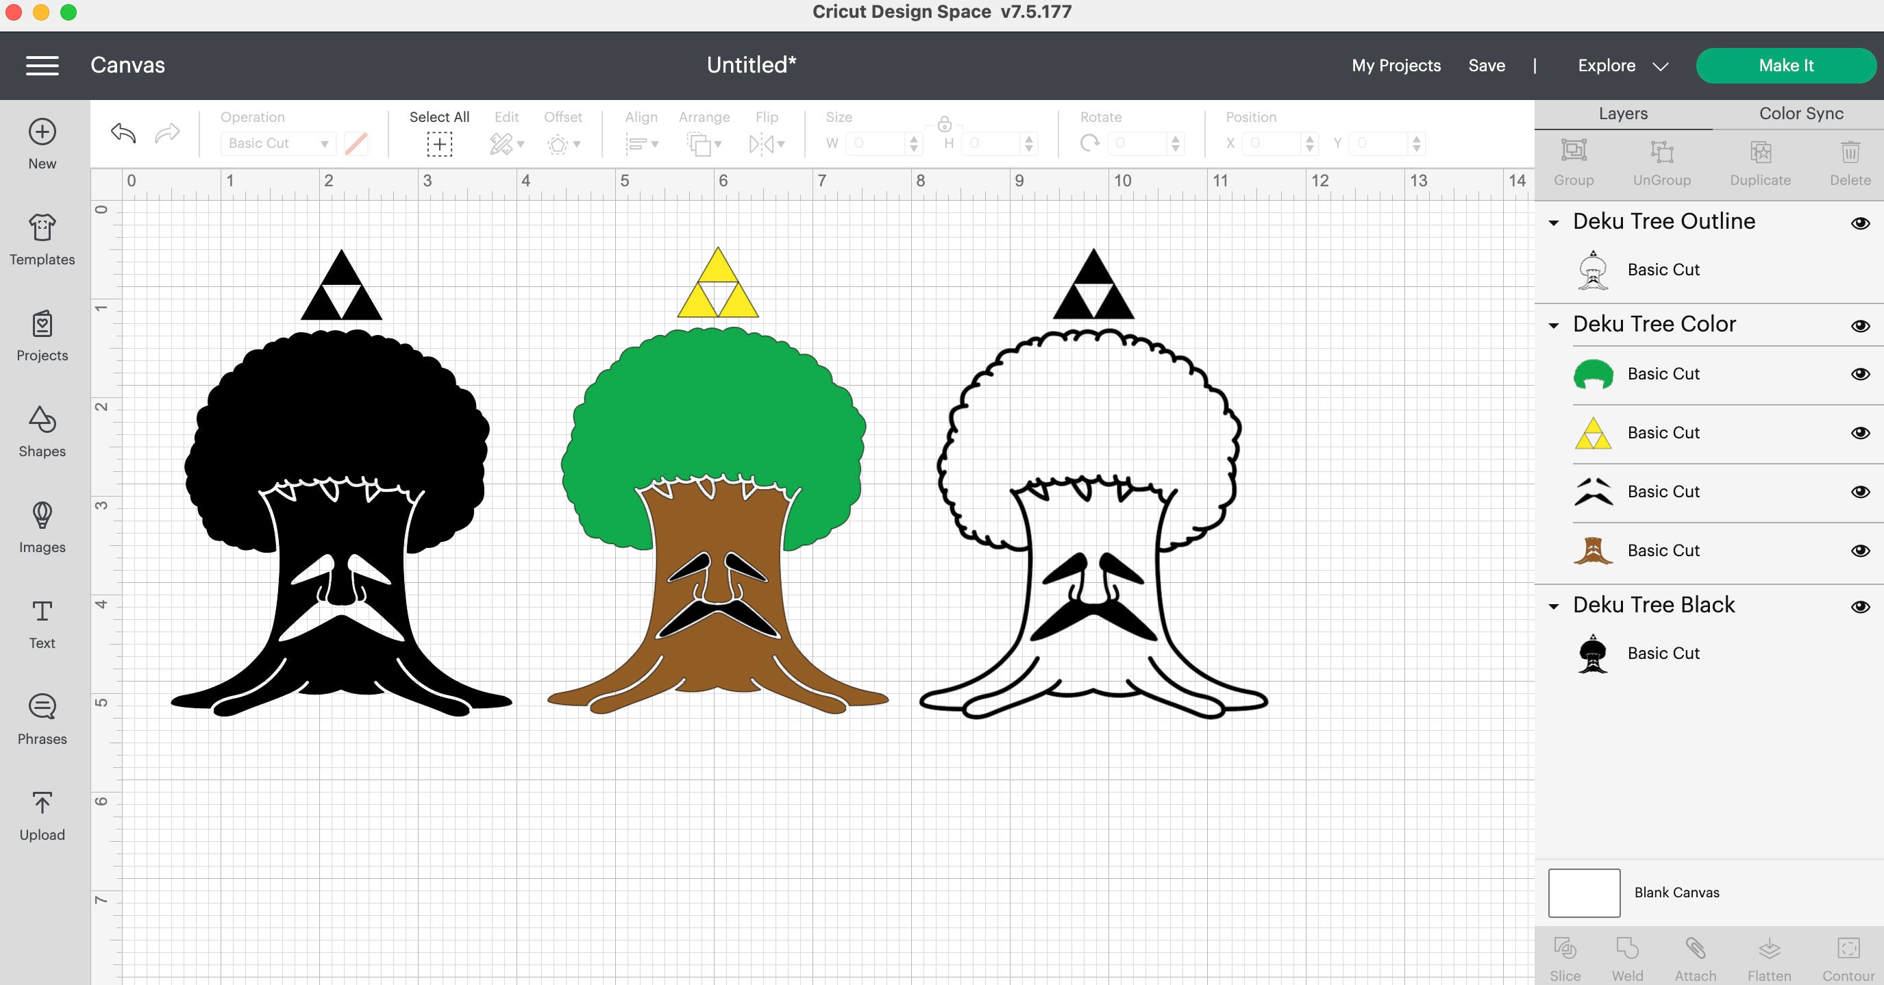Image resolution: width=1884 pixels, height=985 pixels.
Task: Switch to the Color Sync tab
Action: tap(1800, 113)
